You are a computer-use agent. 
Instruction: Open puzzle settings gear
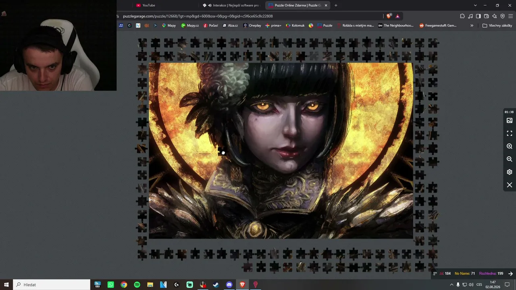[510, 172]
